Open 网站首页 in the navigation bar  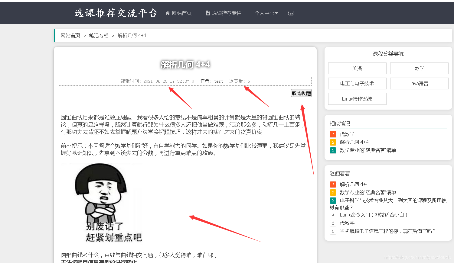coord(182,13)
